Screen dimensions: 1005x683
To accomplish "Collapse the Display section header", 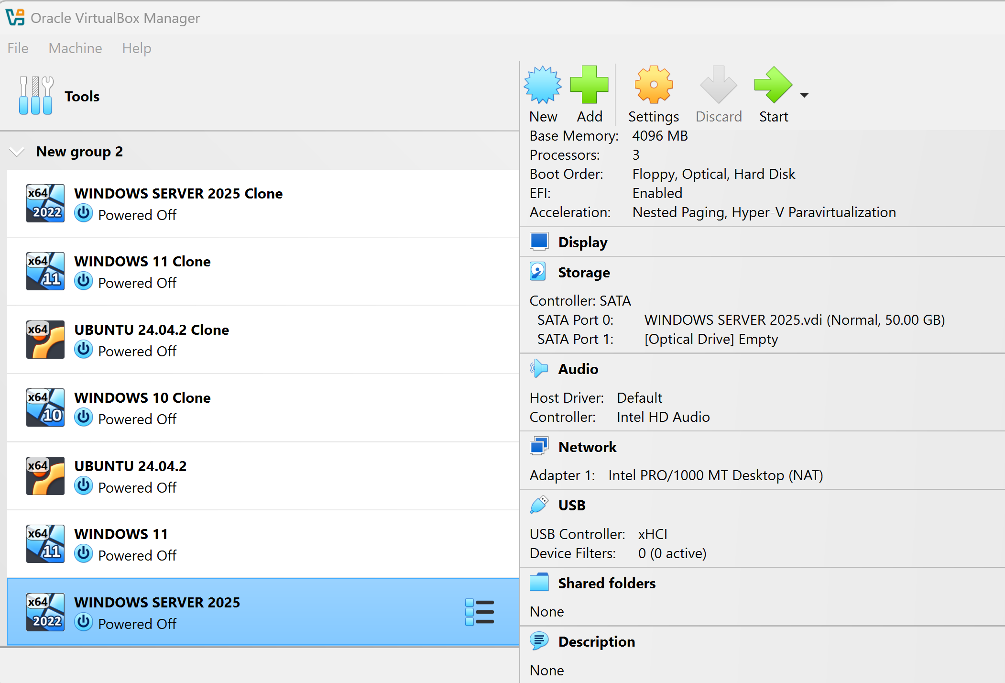I will [x=582, y=242].
